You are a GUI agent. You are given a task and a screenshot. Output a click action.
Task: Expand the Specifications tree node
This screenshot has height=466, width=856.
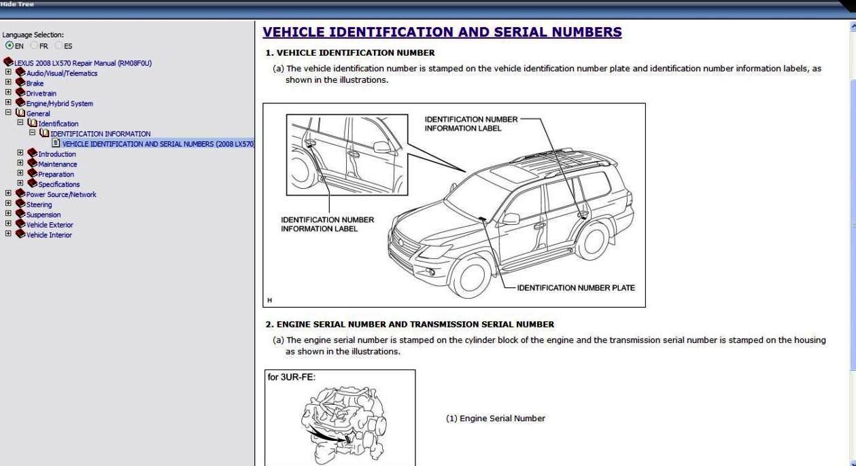coord(20,183)
